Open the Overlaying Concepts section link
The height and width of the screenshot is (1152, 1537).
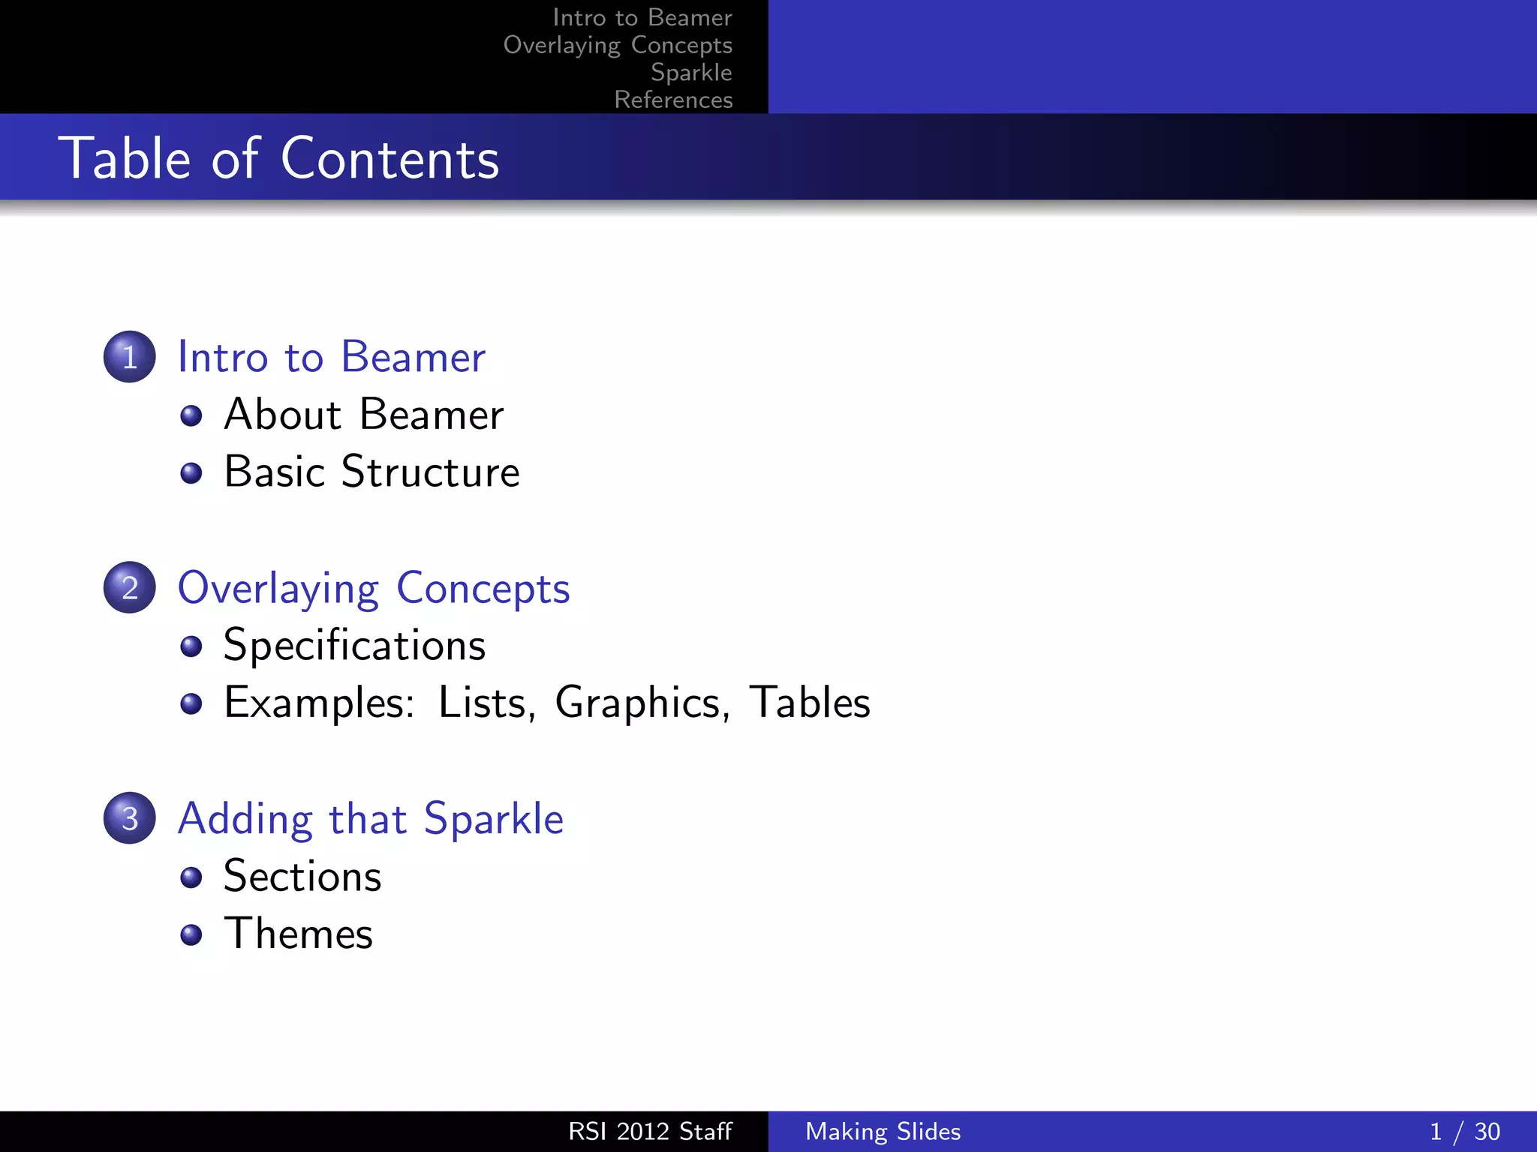(374, 588)
